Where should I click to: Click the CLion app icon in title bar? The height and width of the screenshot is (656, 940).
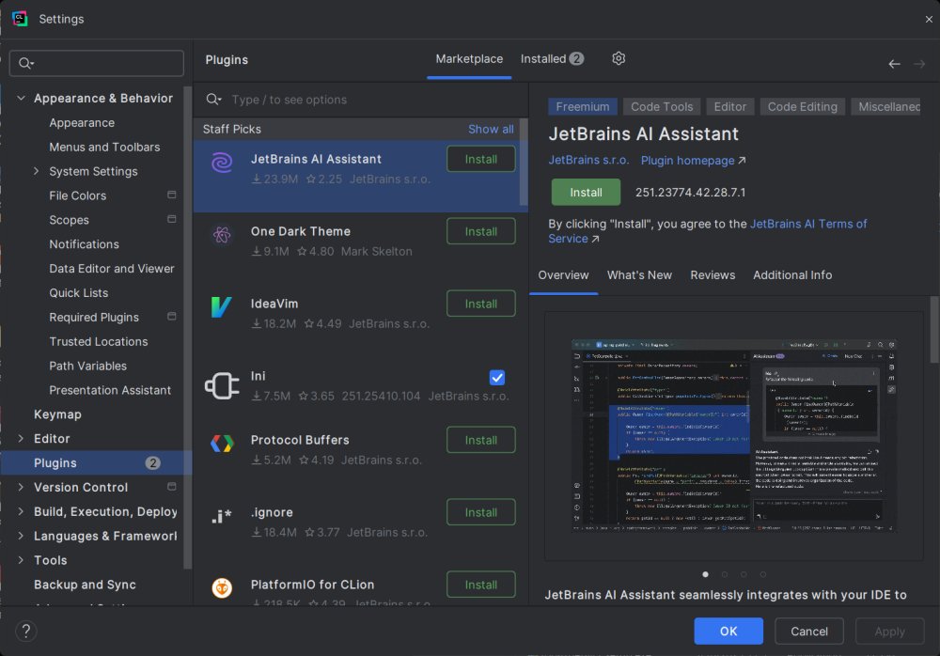20,19
